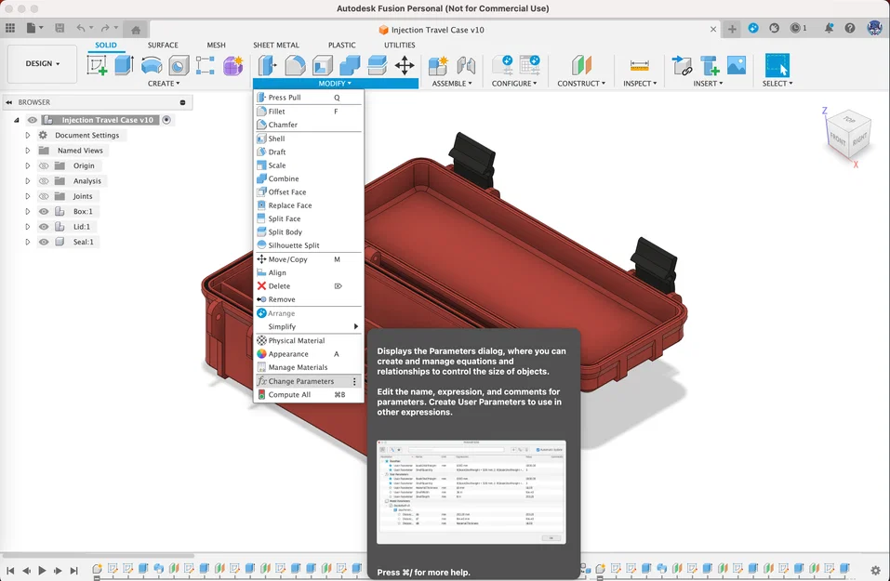This screenshot has height=581, width=890.
Task: Click the Move/Copy arrows toolbar icon
Action: coord(405,65)
